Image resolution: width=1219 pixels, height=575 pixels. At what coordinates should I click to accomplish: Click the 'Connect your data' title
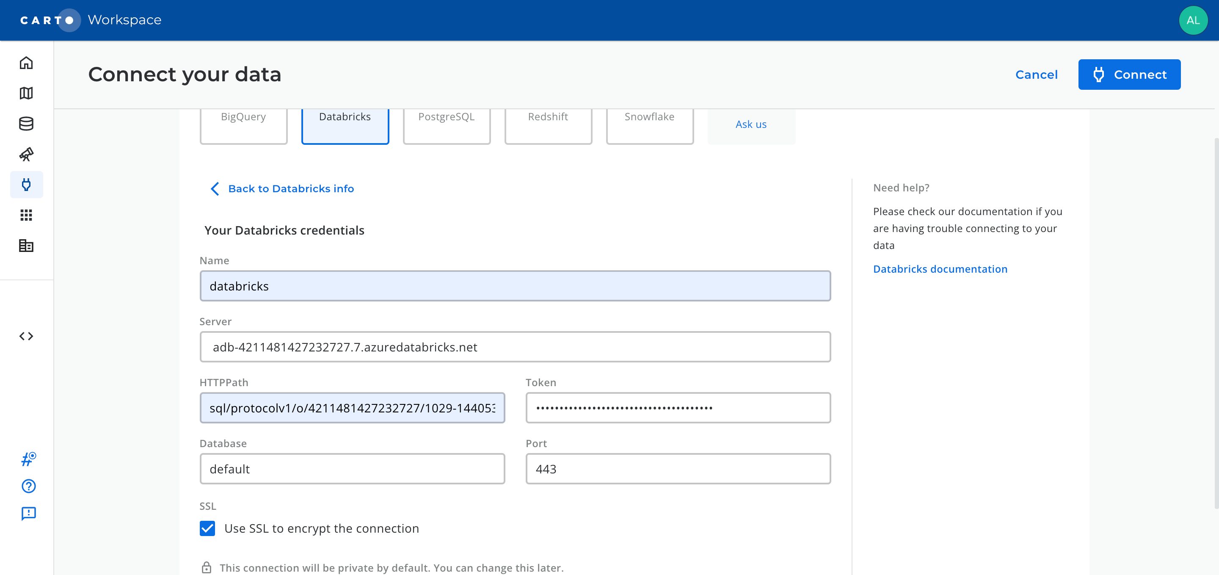185,74
